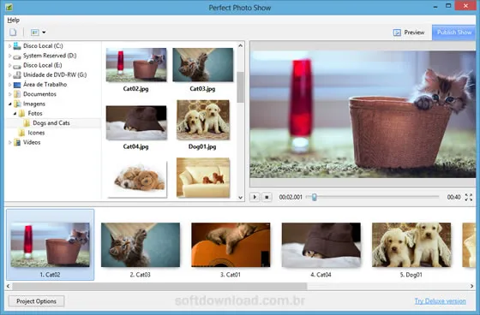The height and width of the screenshot is (315, 480).
Task: Click the timeline horizontal scrollbar thumb
Action: (159, 286)
